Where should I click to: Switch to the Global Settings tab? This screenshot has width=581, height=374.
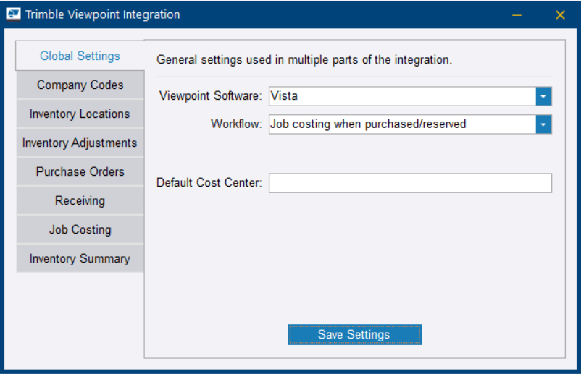pos(80,56)
